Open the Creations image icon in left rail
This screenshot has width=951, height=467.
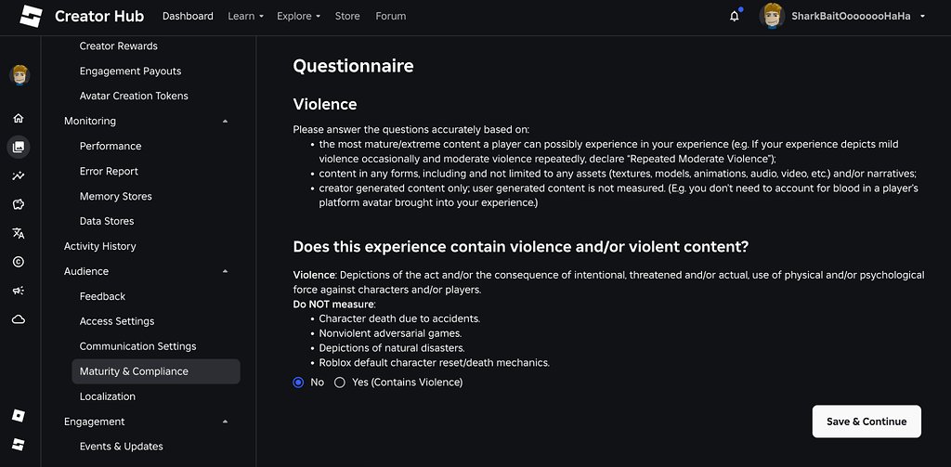tap(19, 147)
